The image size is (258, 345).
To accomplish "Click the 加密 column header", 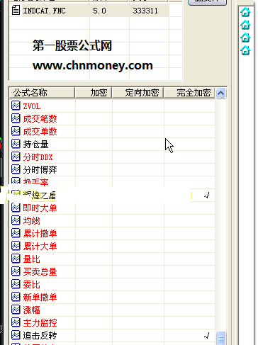I will [94, 93].
